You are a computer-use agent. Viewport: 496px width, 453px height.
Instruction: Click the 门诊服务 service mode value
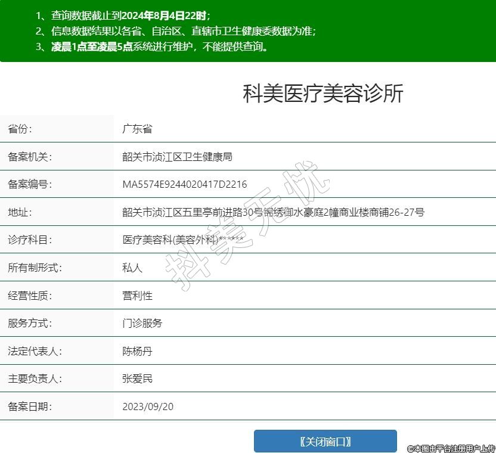pos(142,324)
